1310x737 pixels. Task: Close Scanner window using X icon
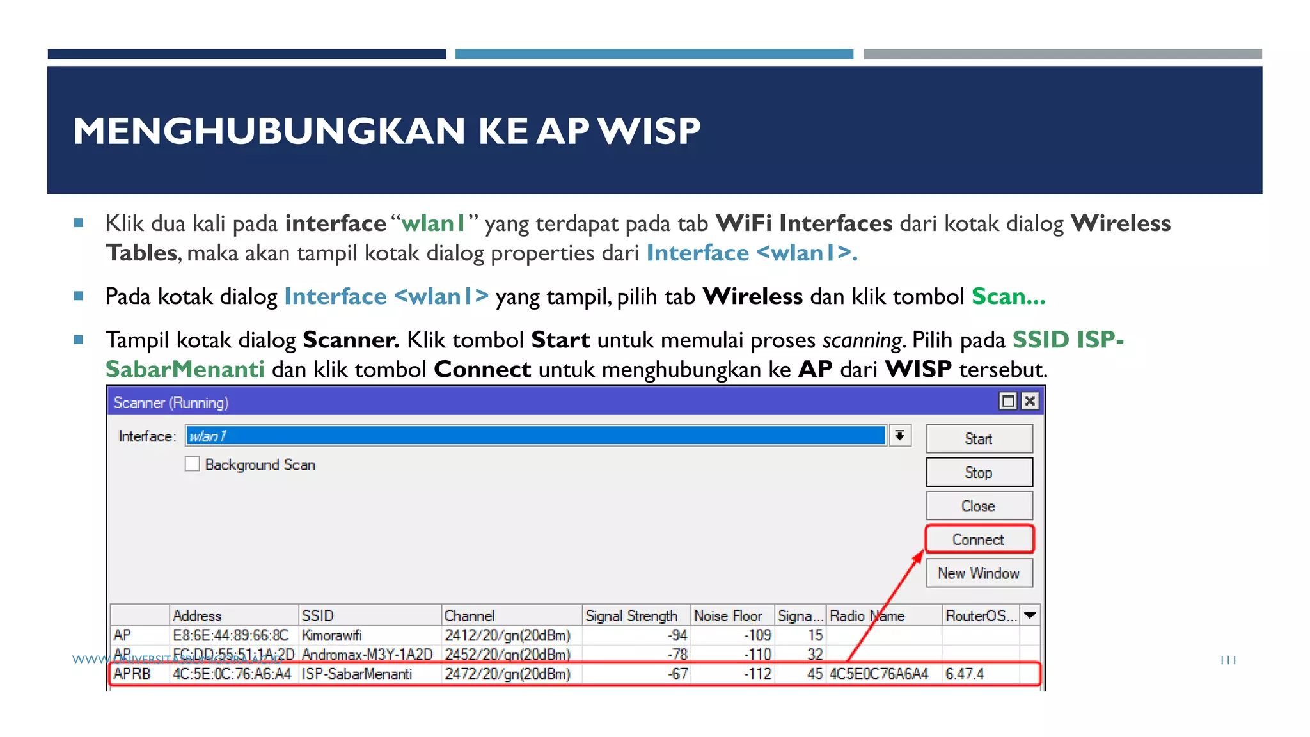click(x=1030, y=401)
